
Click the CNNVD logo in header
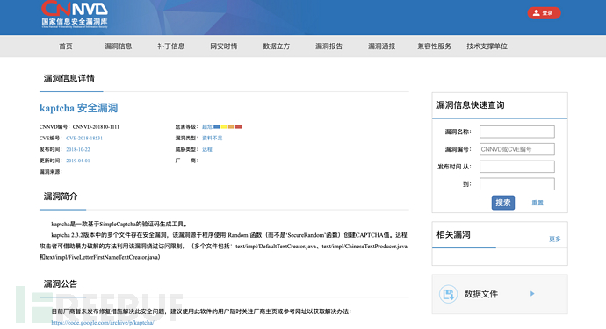point(75,14)
